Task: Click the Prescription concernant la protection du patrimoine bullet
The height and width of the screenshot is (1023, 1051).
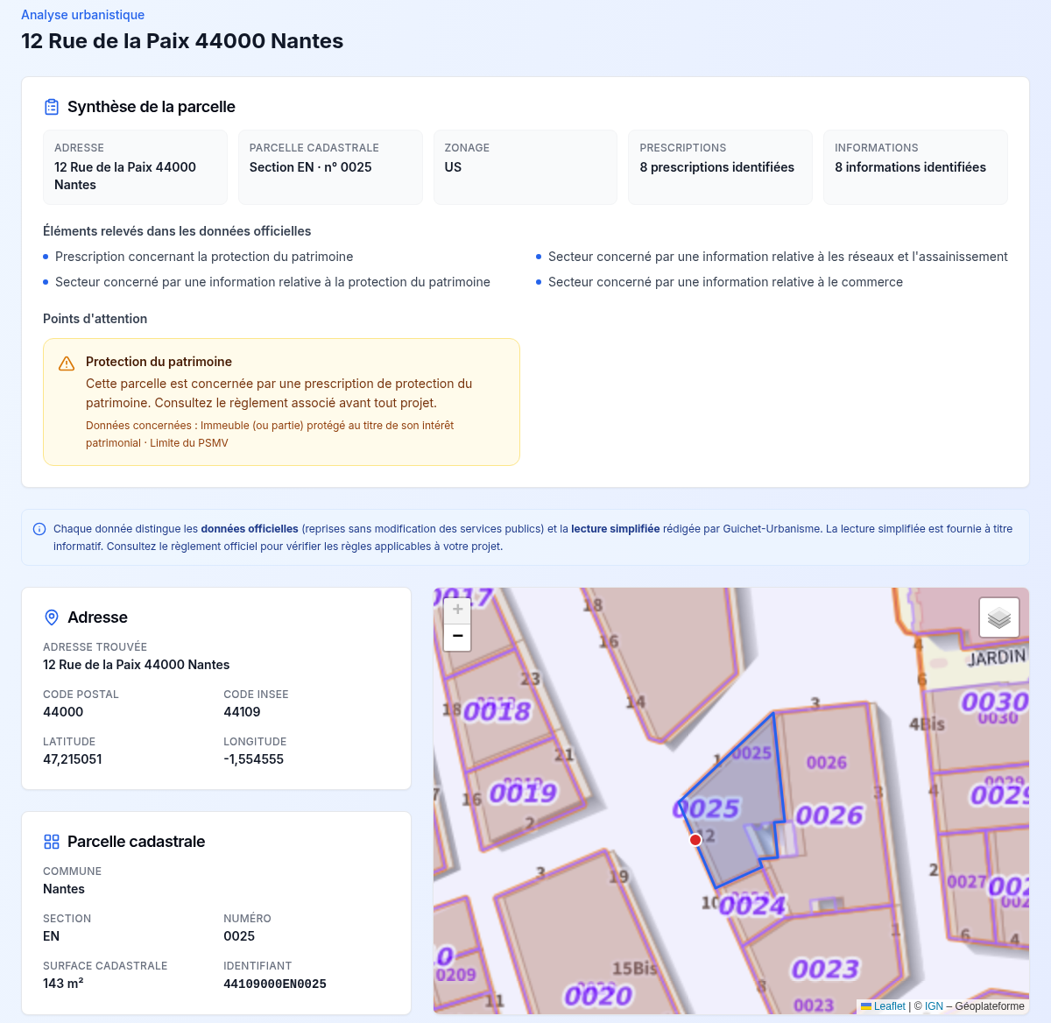Action: point(204,257)
